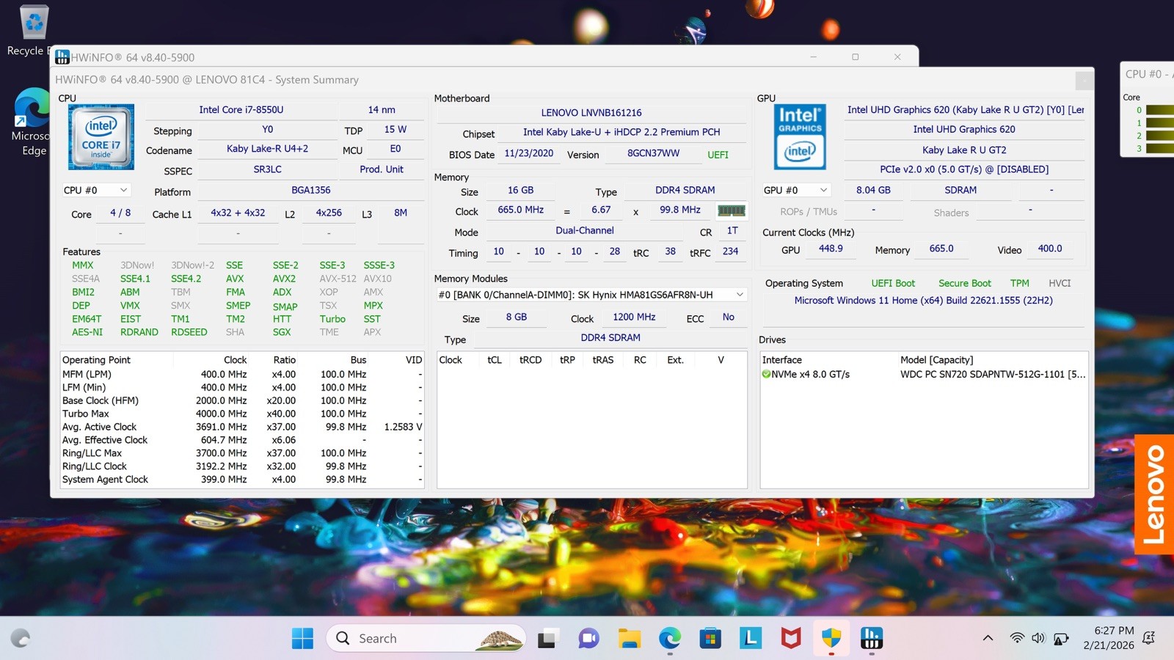Viewport: 1174px width, 660px height.
Task: Click the Core 1 usage bar
Action: pos(1160,123)
